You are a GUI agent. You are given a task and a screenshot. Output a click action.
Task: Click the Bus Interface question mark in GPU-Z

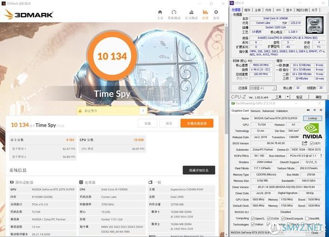(321, 156)
